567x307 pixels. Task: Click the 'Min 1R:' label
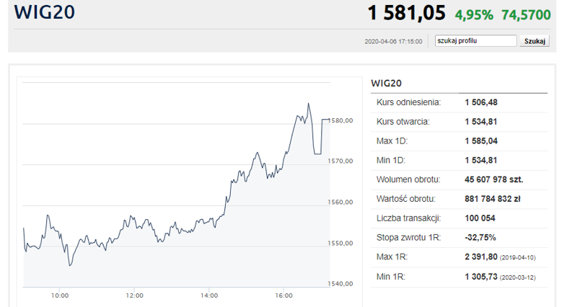(390, 277)
